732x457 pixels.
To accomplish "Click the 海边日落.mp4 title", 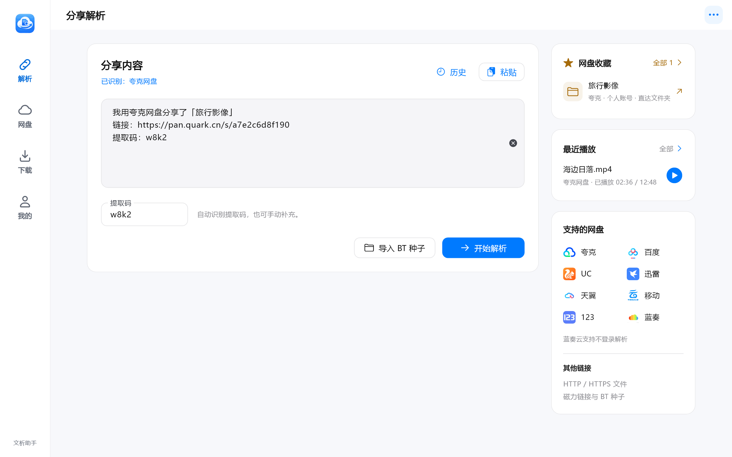I will (587, 169).
